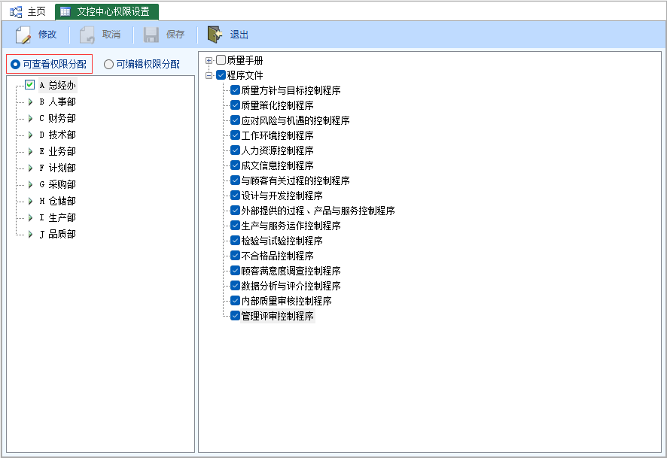Screen dimensions: 667x458
Task: Select the A 总经办 department row
Action: click(58, 85)
